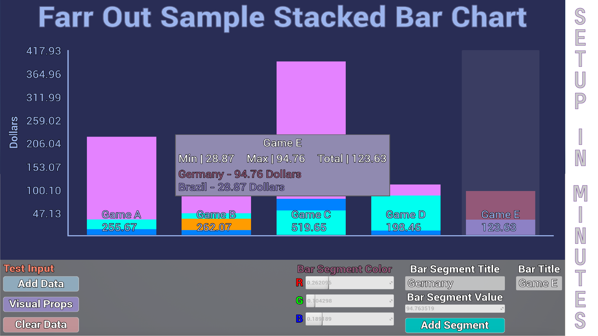598x336 pixels.
Task: Select Bar Segment Title Germany field
Action: (454, 283)
